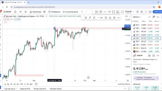Open indicator templates grid icon
The height and width of the screenshot is (91, 162).
coord(45,12)
